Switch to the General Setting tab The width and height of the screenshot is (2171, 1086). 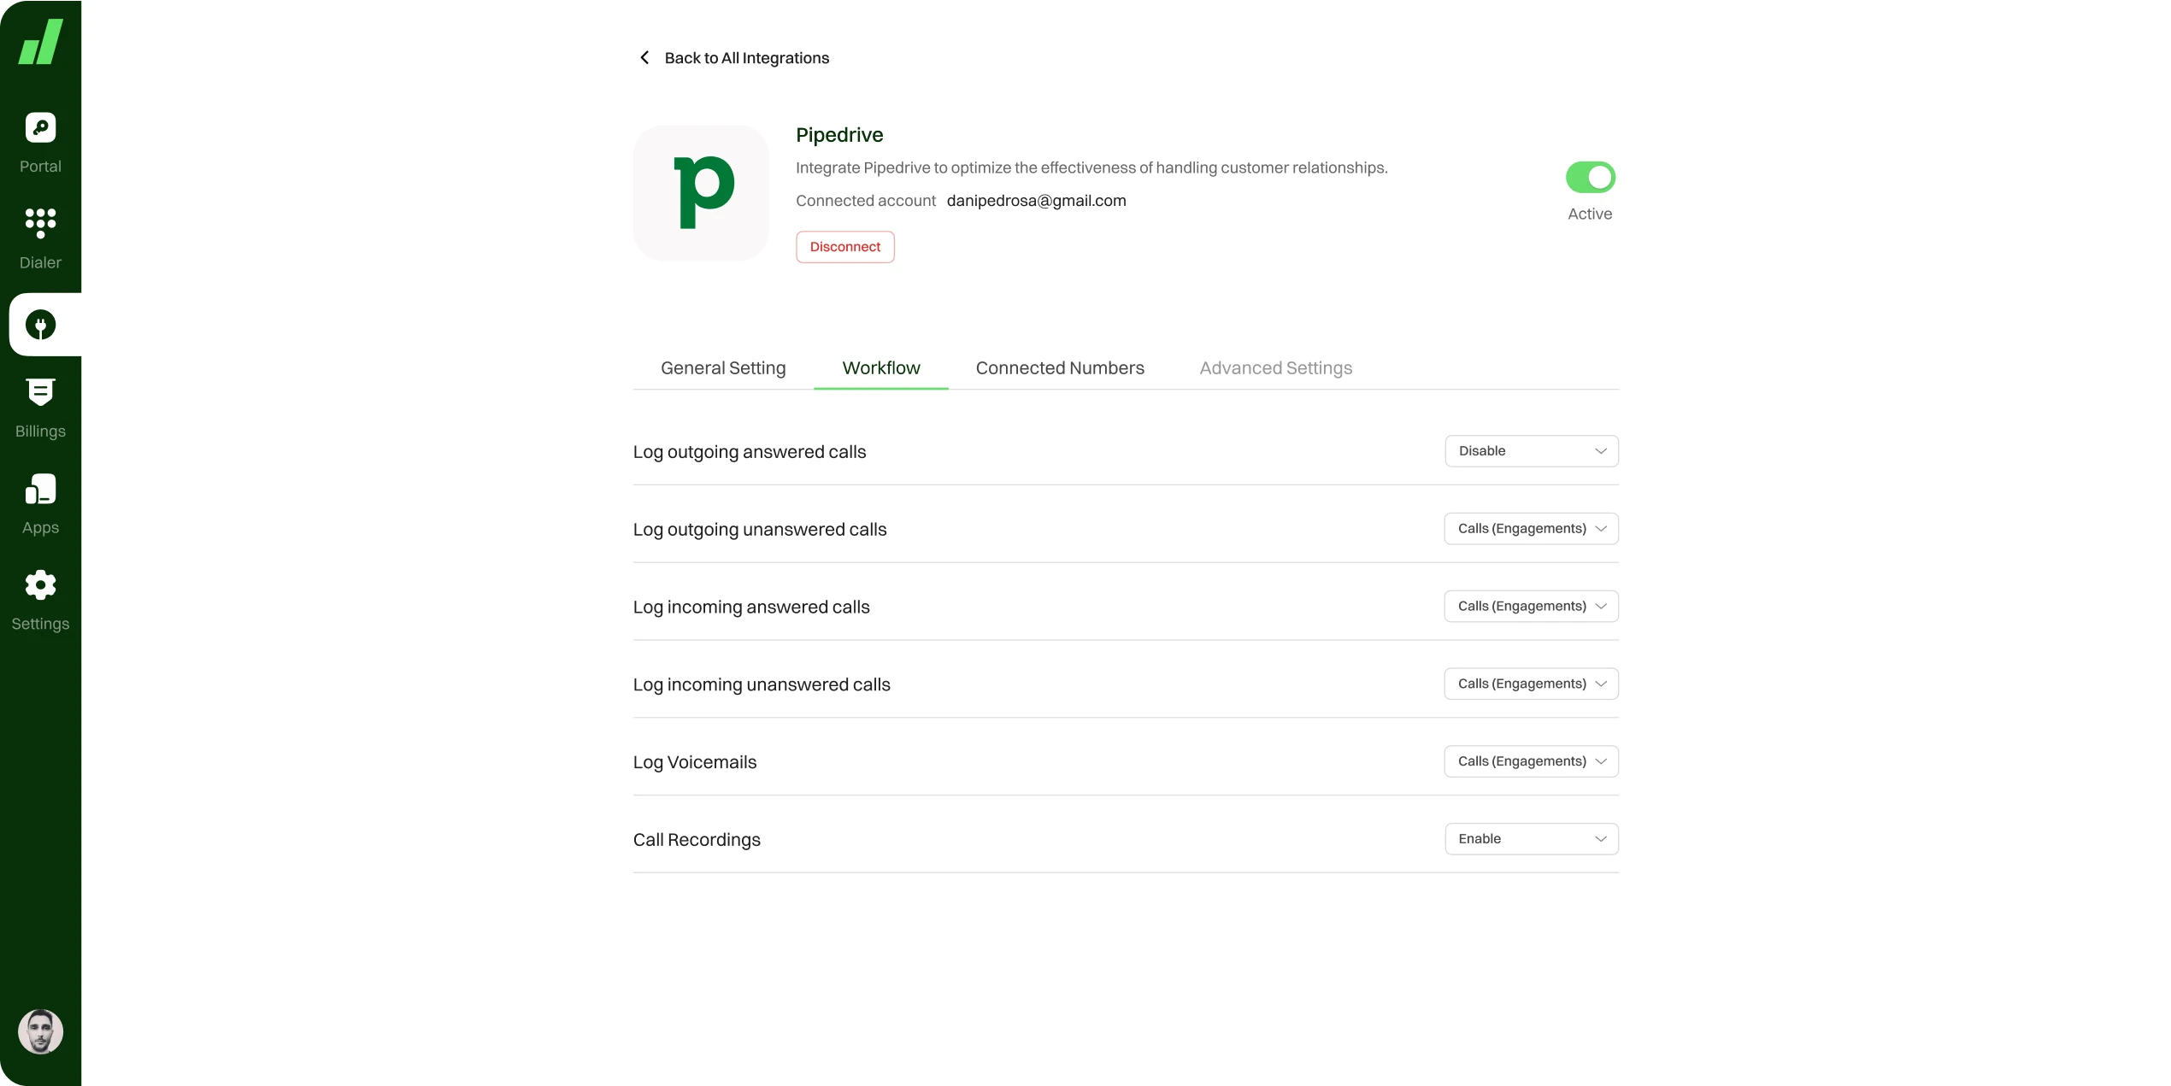tap(723, 368)
